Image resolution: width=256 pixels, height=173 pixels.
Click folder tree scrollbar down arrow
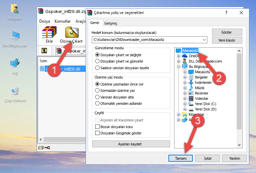click(239, 145)
